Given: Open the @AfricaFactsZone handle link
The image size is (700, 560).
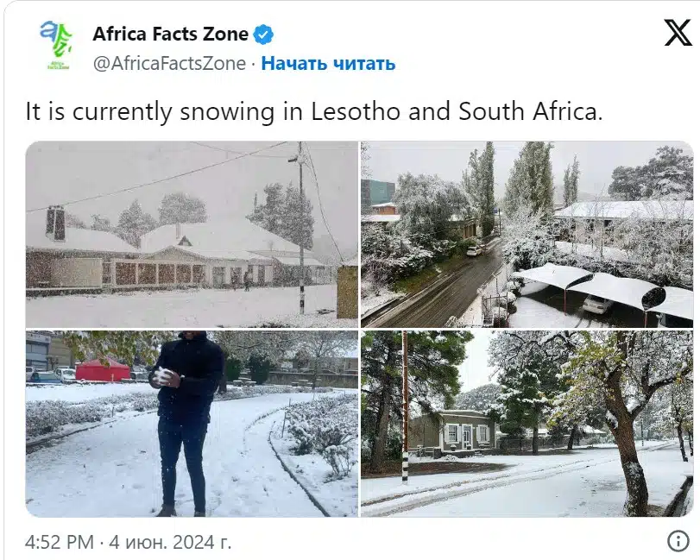Looking at the screenshot, I should point(170,63).
